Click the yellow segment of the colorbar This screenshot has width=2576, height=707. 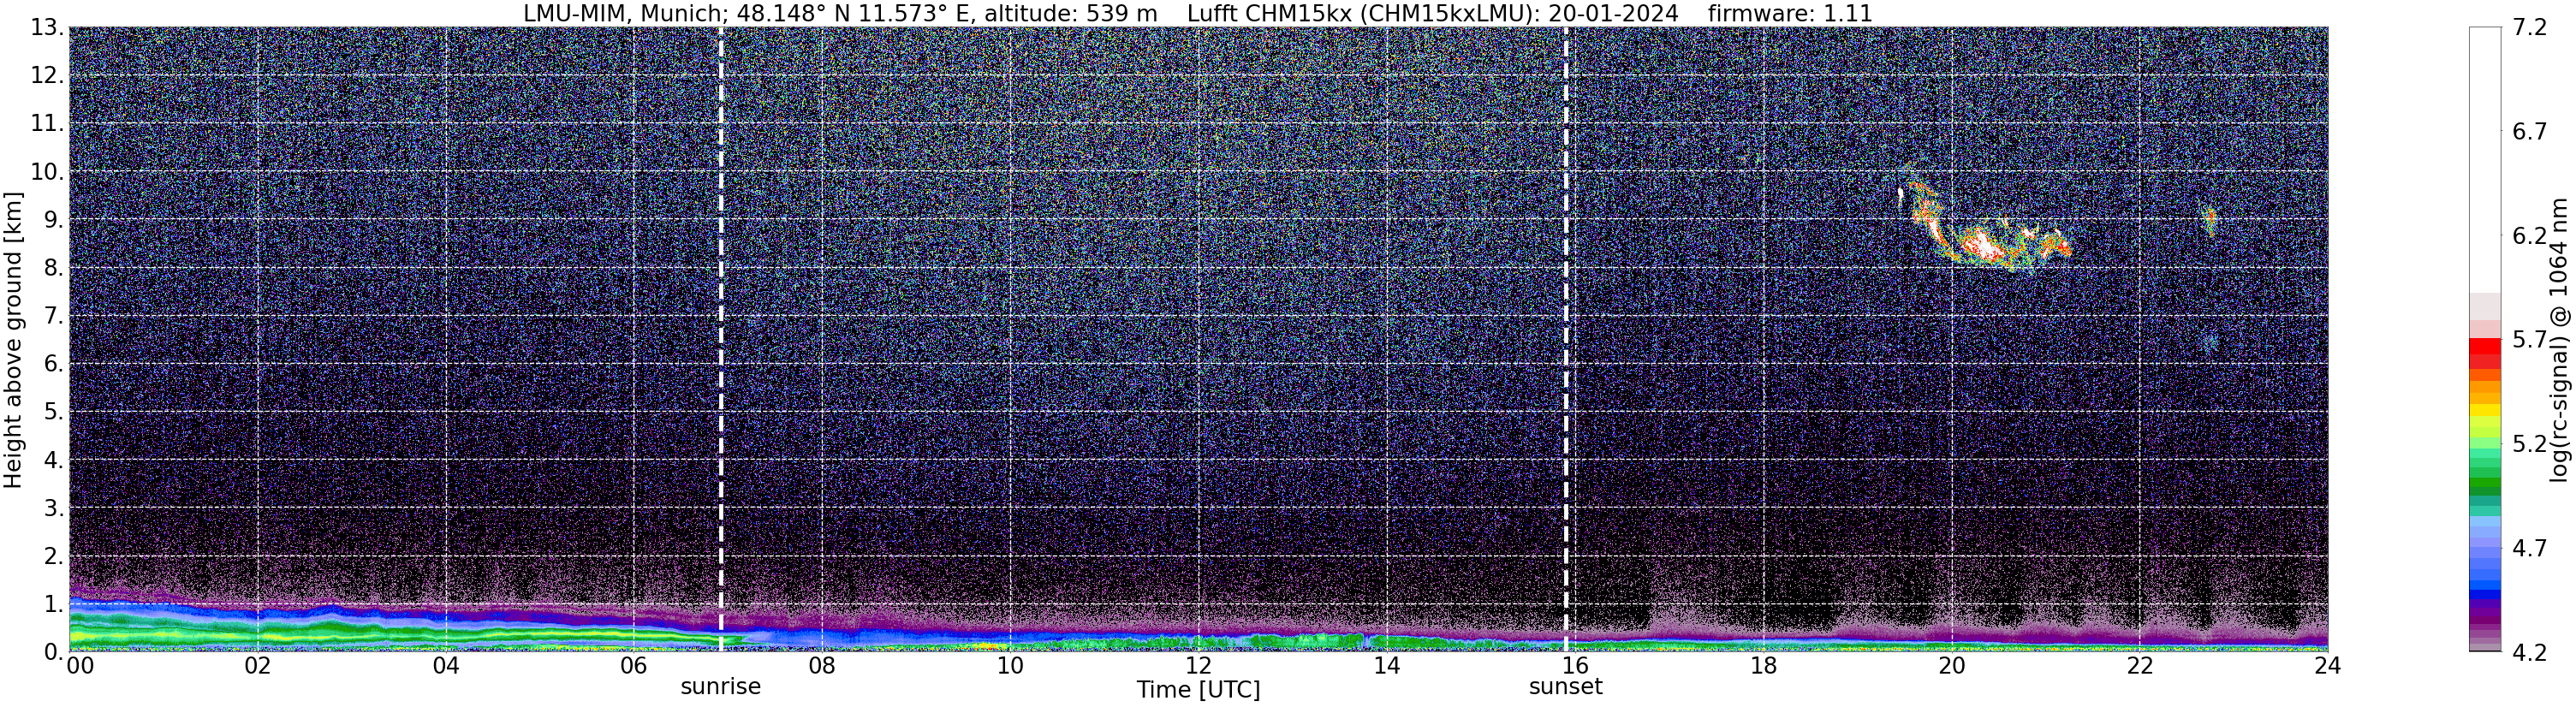tap(2484, 410)
